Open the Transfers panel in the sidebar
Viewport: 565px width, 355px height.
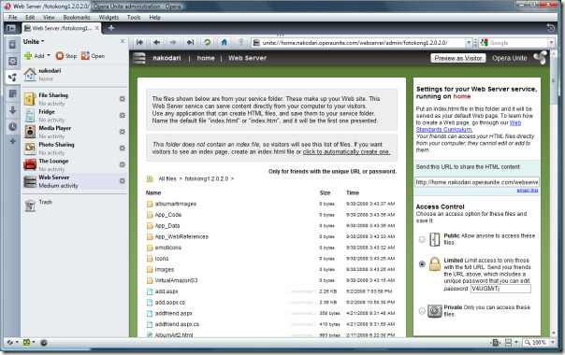pos(12,110)
